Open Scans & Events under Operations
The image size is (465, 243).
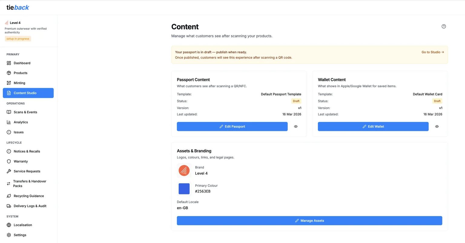pyautogui.click(x=25, y=112)
